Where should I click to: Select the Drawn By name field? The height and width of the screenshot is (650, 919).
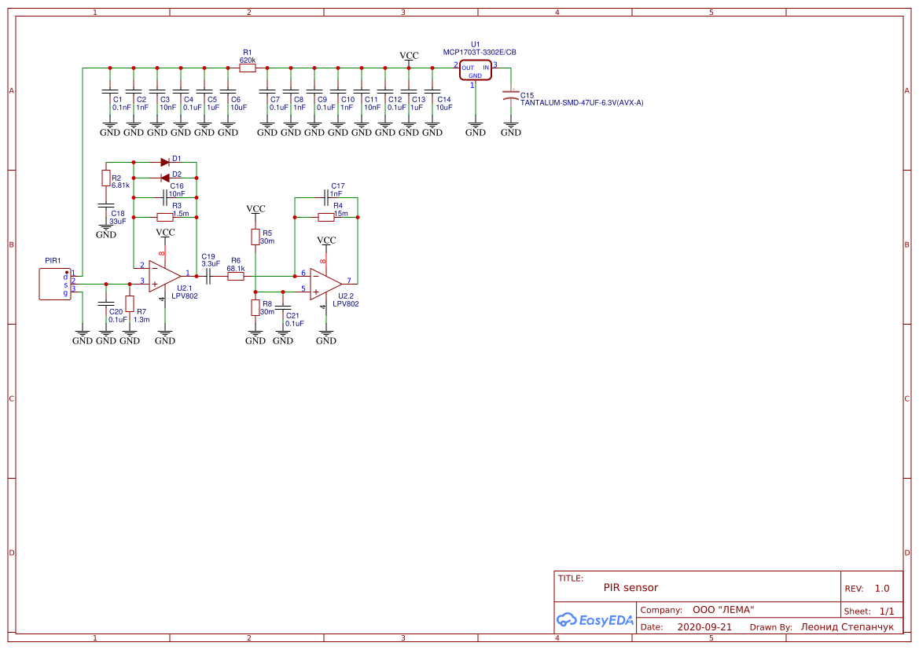[847, 626]
